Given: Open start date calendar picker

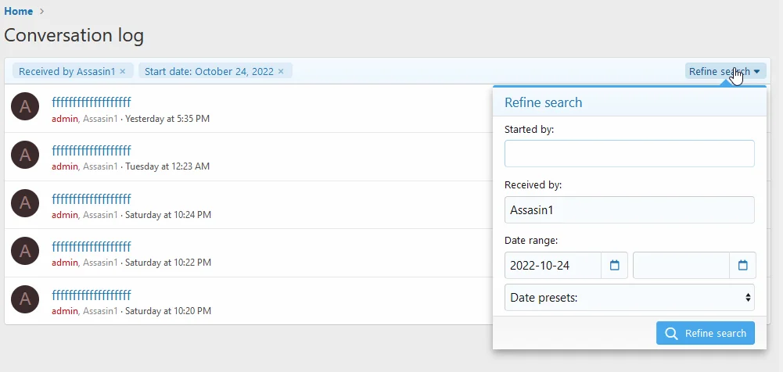Looking at the screenshot, I should click(x=614, y=266).
